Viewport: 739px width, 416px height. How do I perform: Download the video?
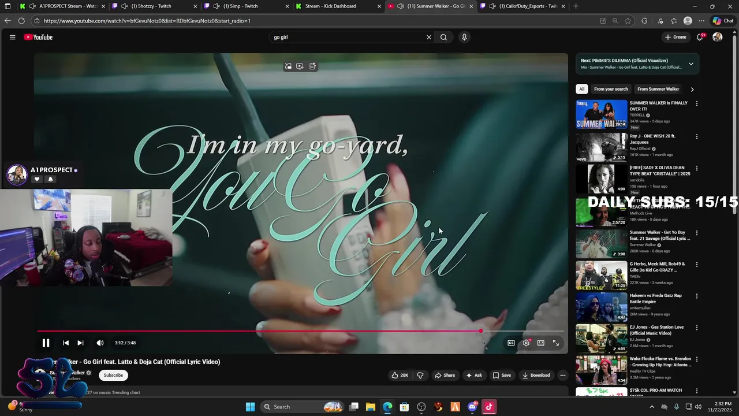(x=536, y=375)
